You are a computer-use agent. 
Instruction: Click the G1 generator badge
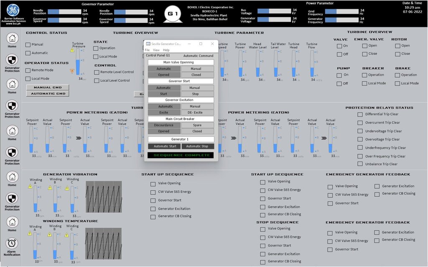tap(171, 14)
